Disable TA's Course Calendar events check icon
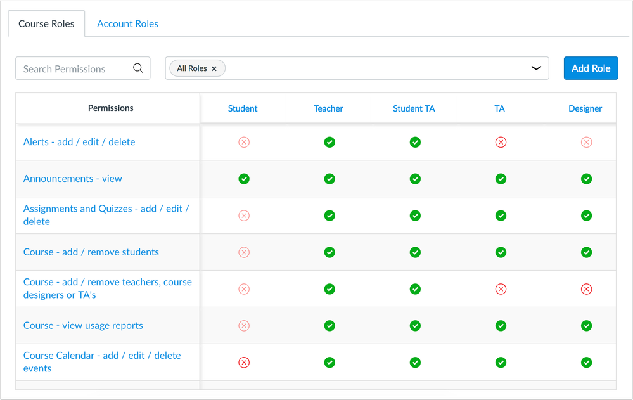633x400 pixels. click(501, 362)
